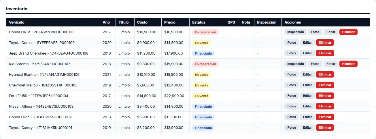Click the Estatus column header

[199, 22]
